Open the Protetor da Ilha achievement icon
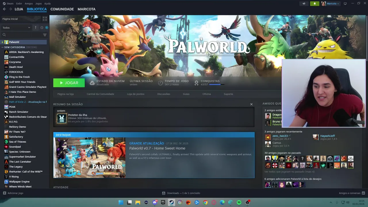 coord(62,118)
